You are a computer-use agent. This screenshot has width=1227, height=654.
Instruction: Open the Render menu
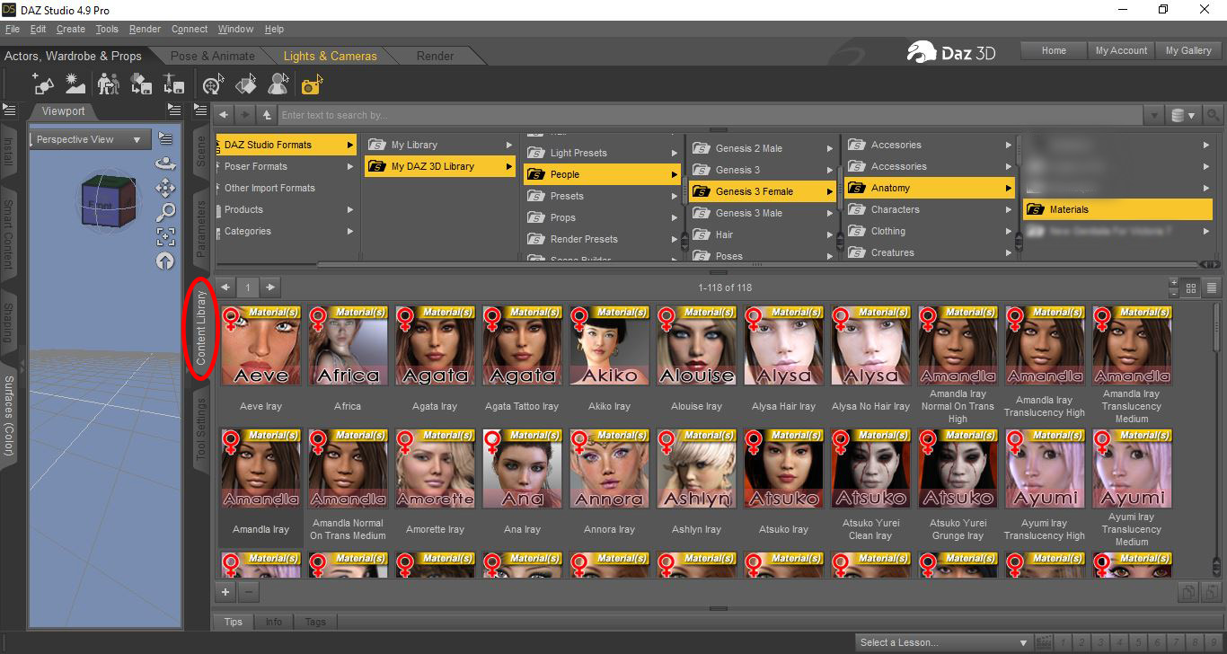(146, 29)
